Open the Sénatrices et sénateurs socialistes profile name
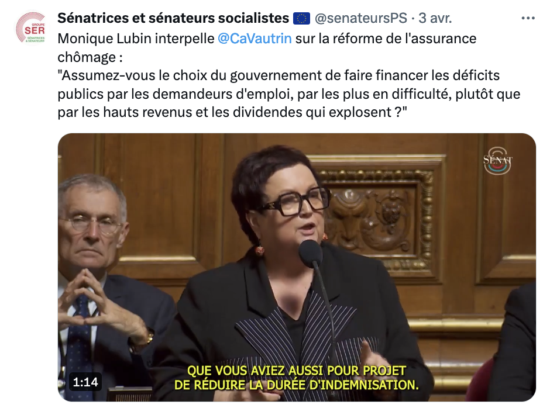The image size is (550, 408). (173, 18)
